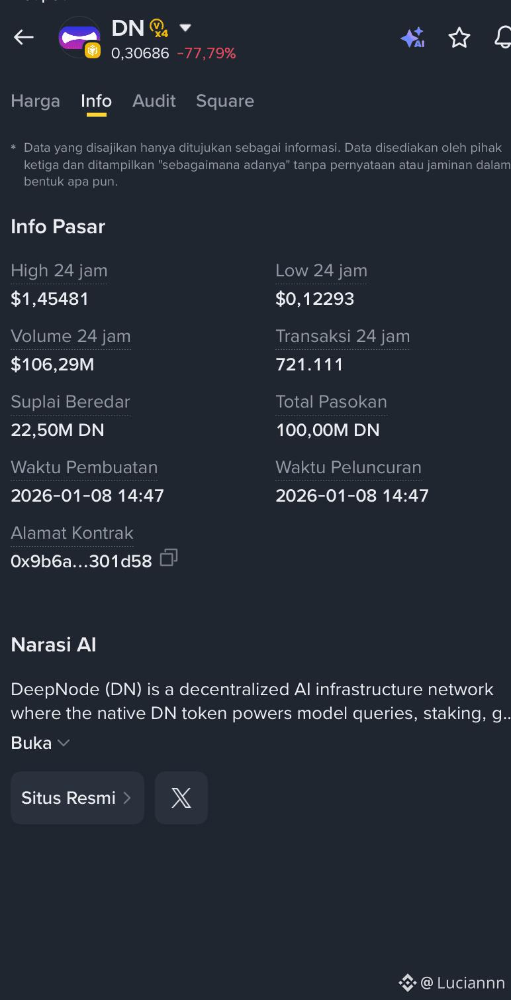Tap the DN token logo
This screenshot has width=511, height=1000.
pyautogui.click(x=79, y=37)
